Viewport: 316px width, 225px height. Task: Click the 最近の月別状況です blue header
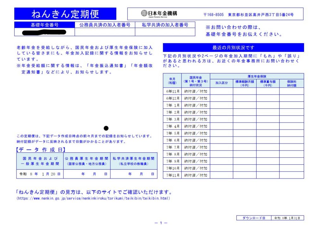tap(233, 48)
